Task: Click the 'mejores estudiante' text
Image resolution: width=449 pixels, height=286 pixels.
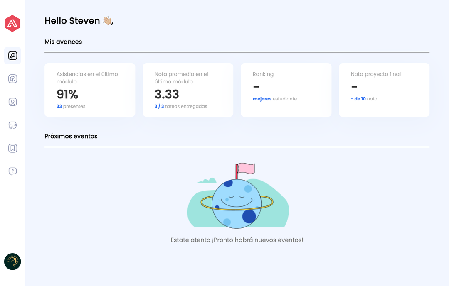Action: 275,99
